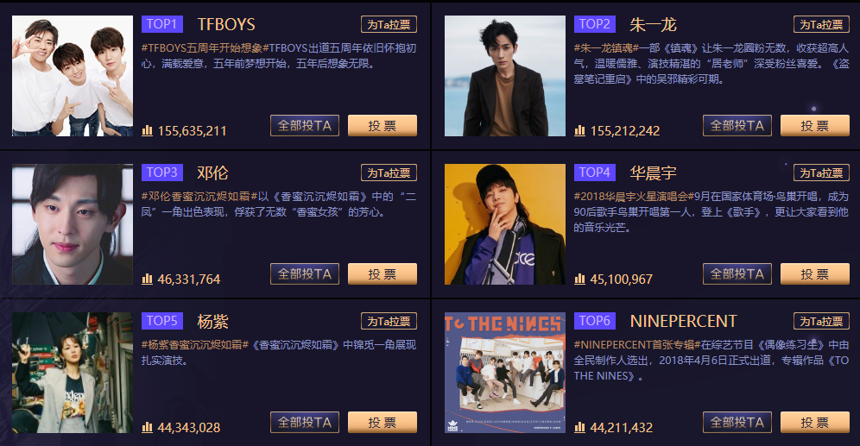Cast all votes for 朱一龙 via 全部投TA

click(737, 125)
